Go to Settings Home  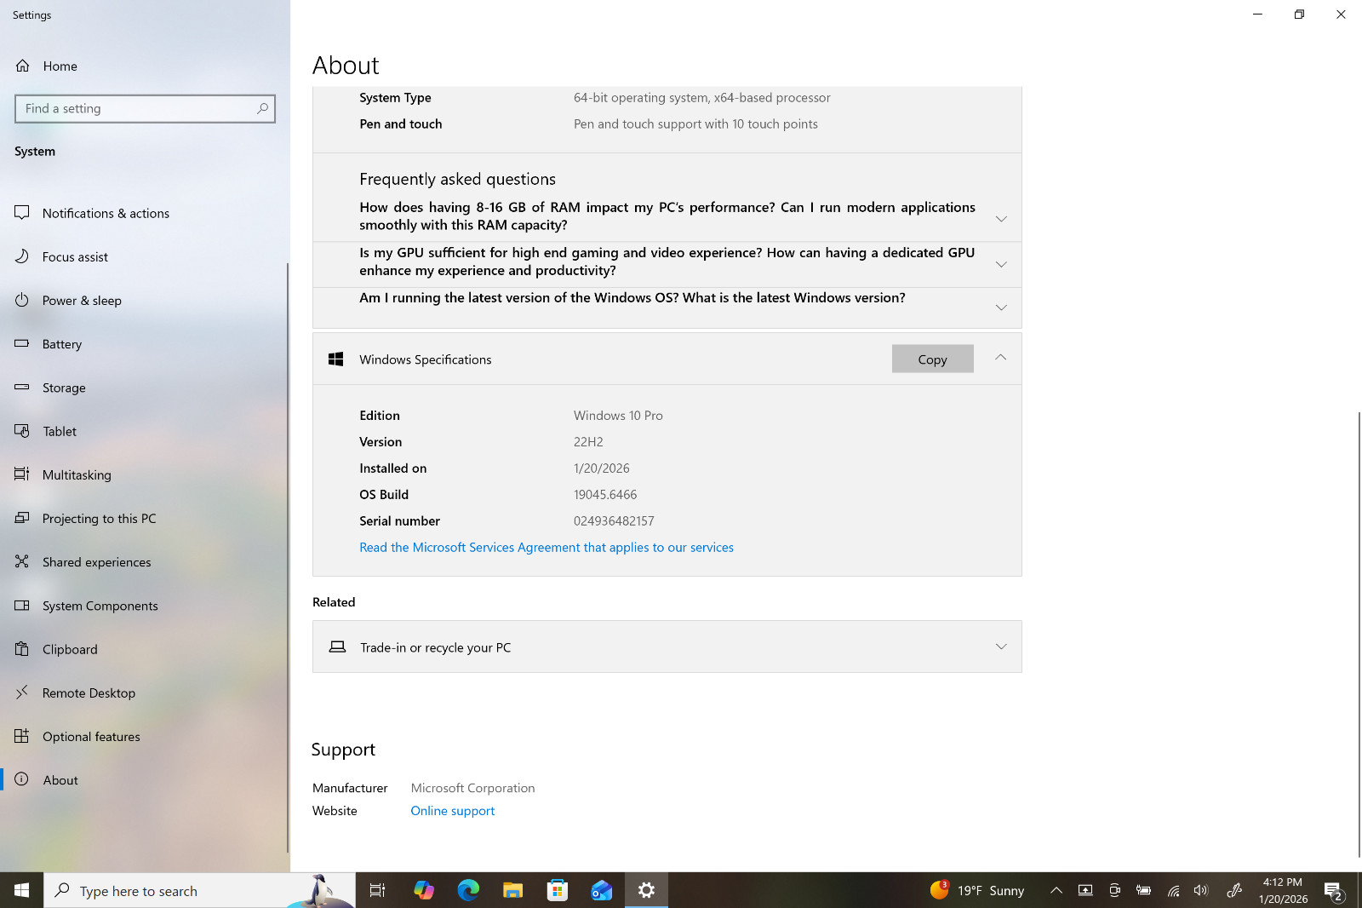point(145,66)
